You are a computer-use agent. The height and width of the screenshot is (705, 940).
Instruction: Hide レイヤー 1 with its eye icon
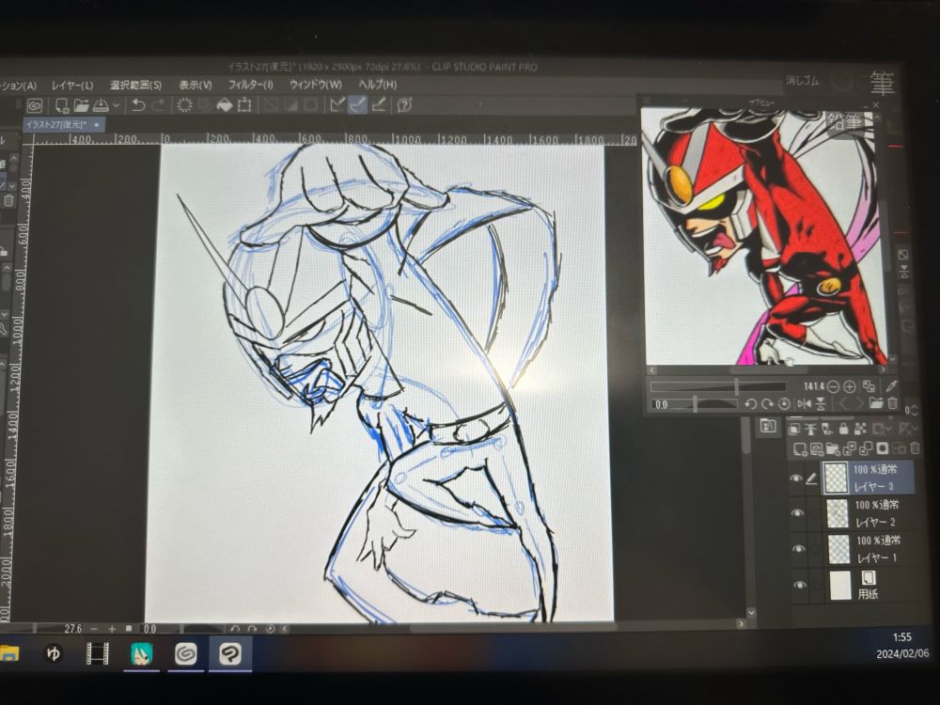[x=798, y=549]
